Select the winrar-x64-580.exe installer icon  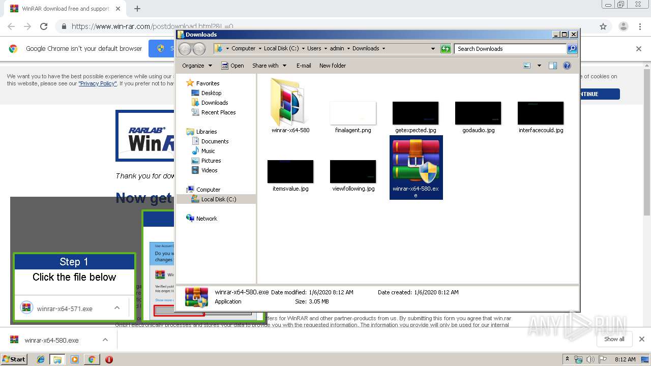(x=416, y=161)
